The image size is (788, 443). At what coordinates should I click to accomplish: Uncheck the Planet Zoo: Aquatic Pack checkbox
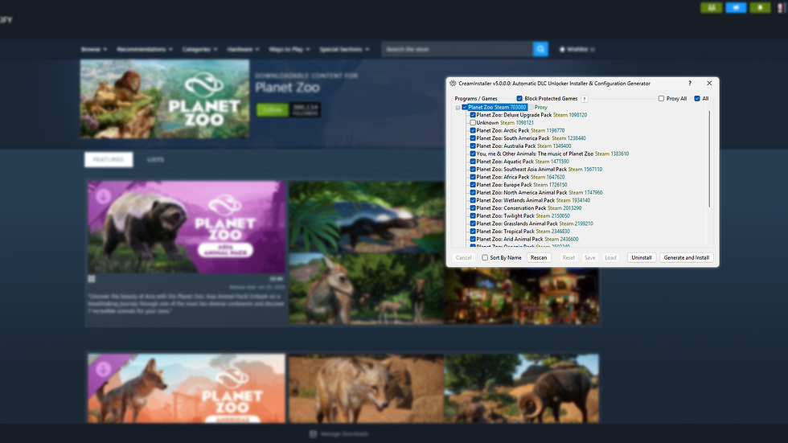coord(473,162)
